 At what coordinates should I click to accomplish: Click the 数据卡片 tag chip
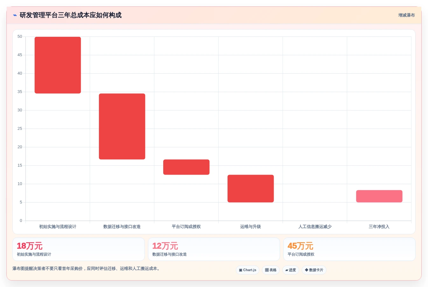314,270
